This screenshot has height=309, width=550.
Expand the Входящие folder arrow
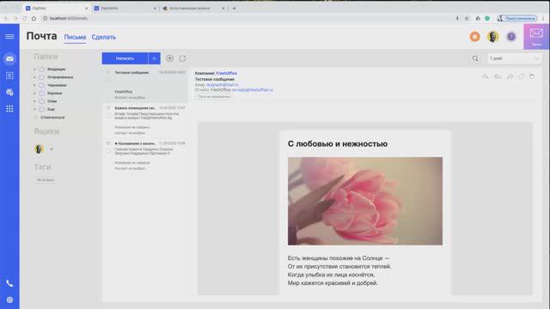pyautogui.click(x=34, y=70)
